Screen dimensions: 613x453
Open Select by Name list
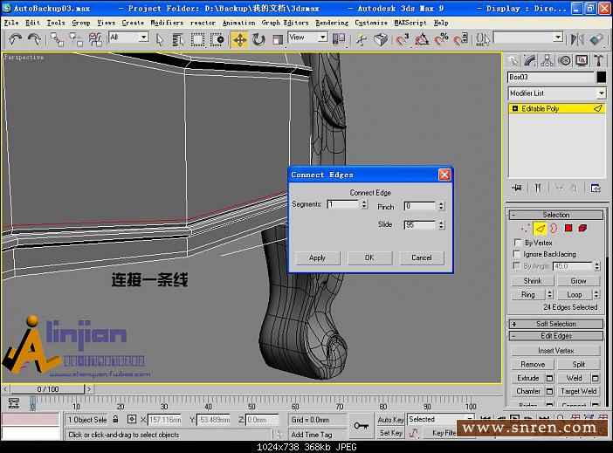[x=178, y=39]
